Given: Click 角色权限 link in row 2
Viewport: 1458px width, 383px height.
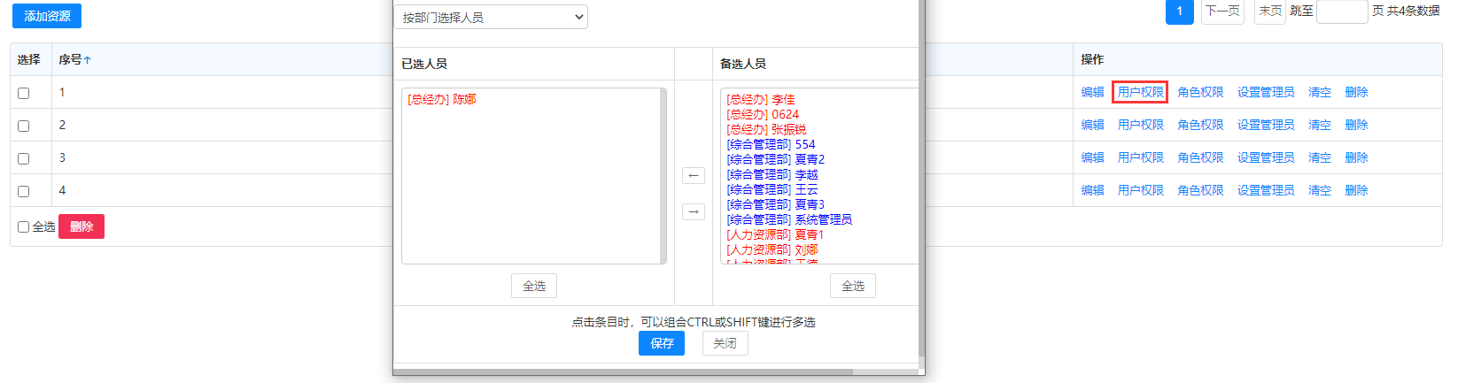Looking at the screenshot, I should [x=1200, y=125].
